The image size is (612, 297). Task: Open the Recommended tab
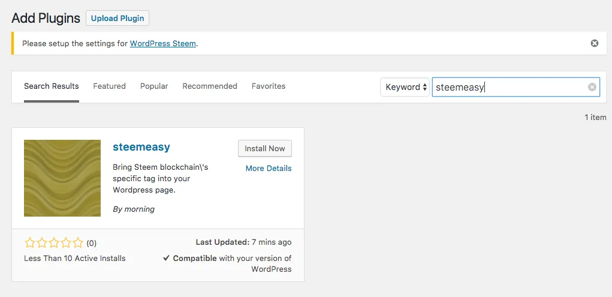pos(210,86)
